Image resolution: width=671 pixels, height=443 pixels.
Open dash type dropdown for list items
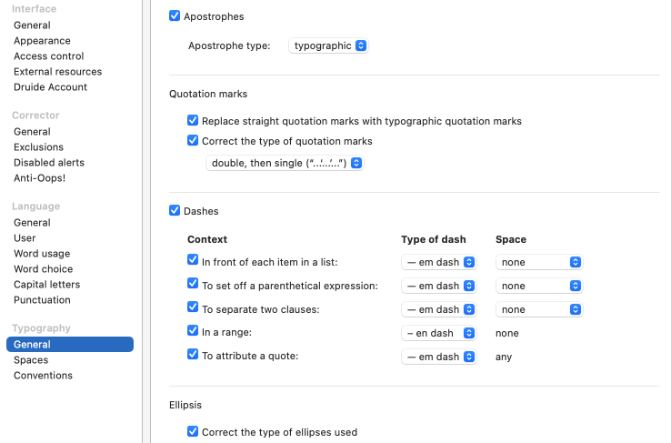coord(438,262)
